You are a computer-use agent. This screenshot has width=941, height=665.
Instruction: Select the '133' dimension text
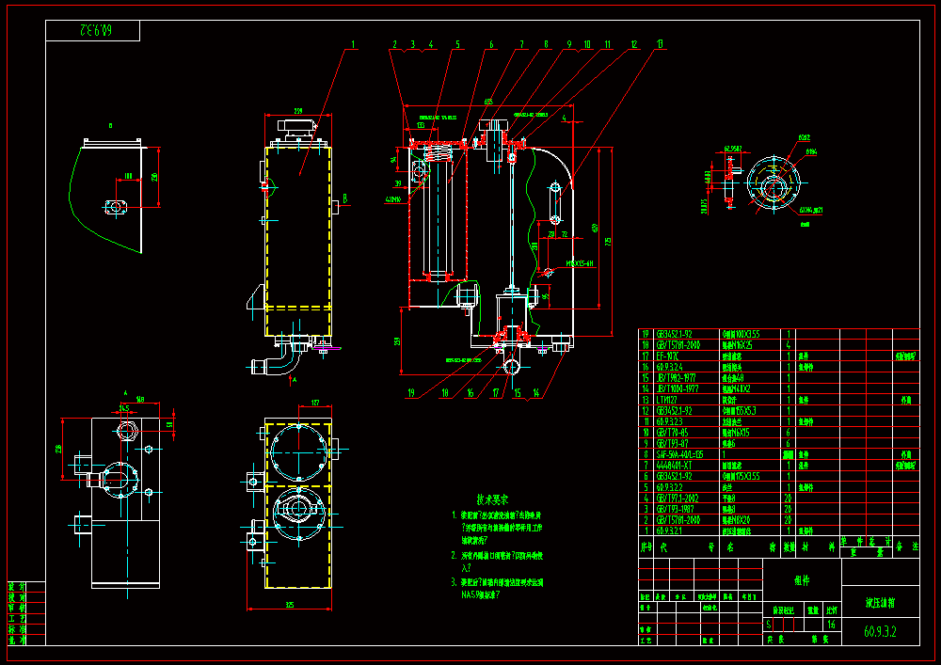[x=420, y=125]
